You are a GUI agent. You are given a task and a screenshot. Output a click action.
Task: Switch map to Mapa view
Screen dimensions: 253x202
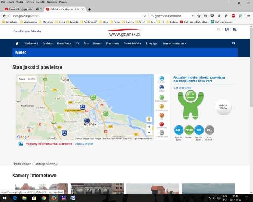[x=22, y=79]
